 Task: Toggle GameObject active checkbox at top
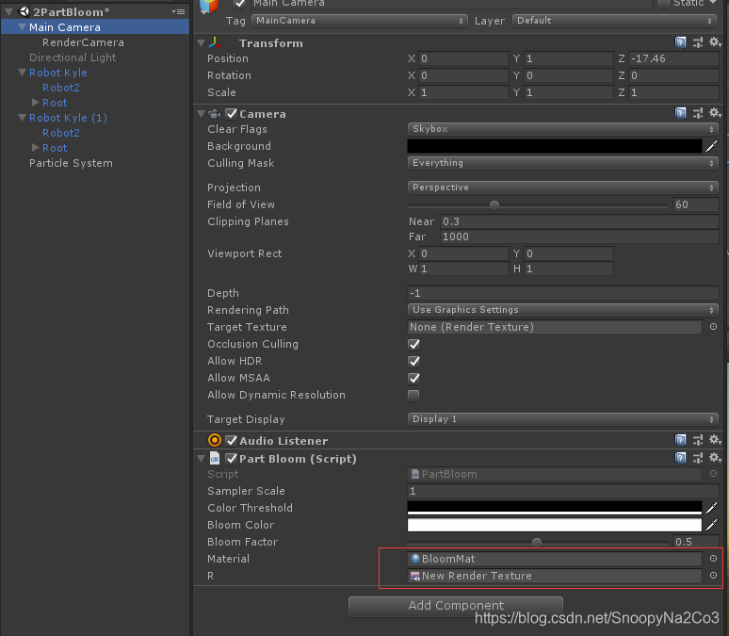point(240,4)
